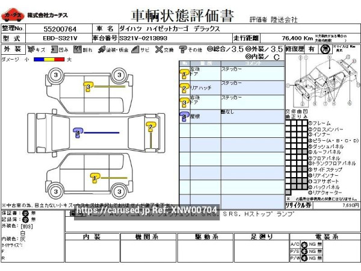Select yellow marker 1 on lower side-view car

click(95, 177)
